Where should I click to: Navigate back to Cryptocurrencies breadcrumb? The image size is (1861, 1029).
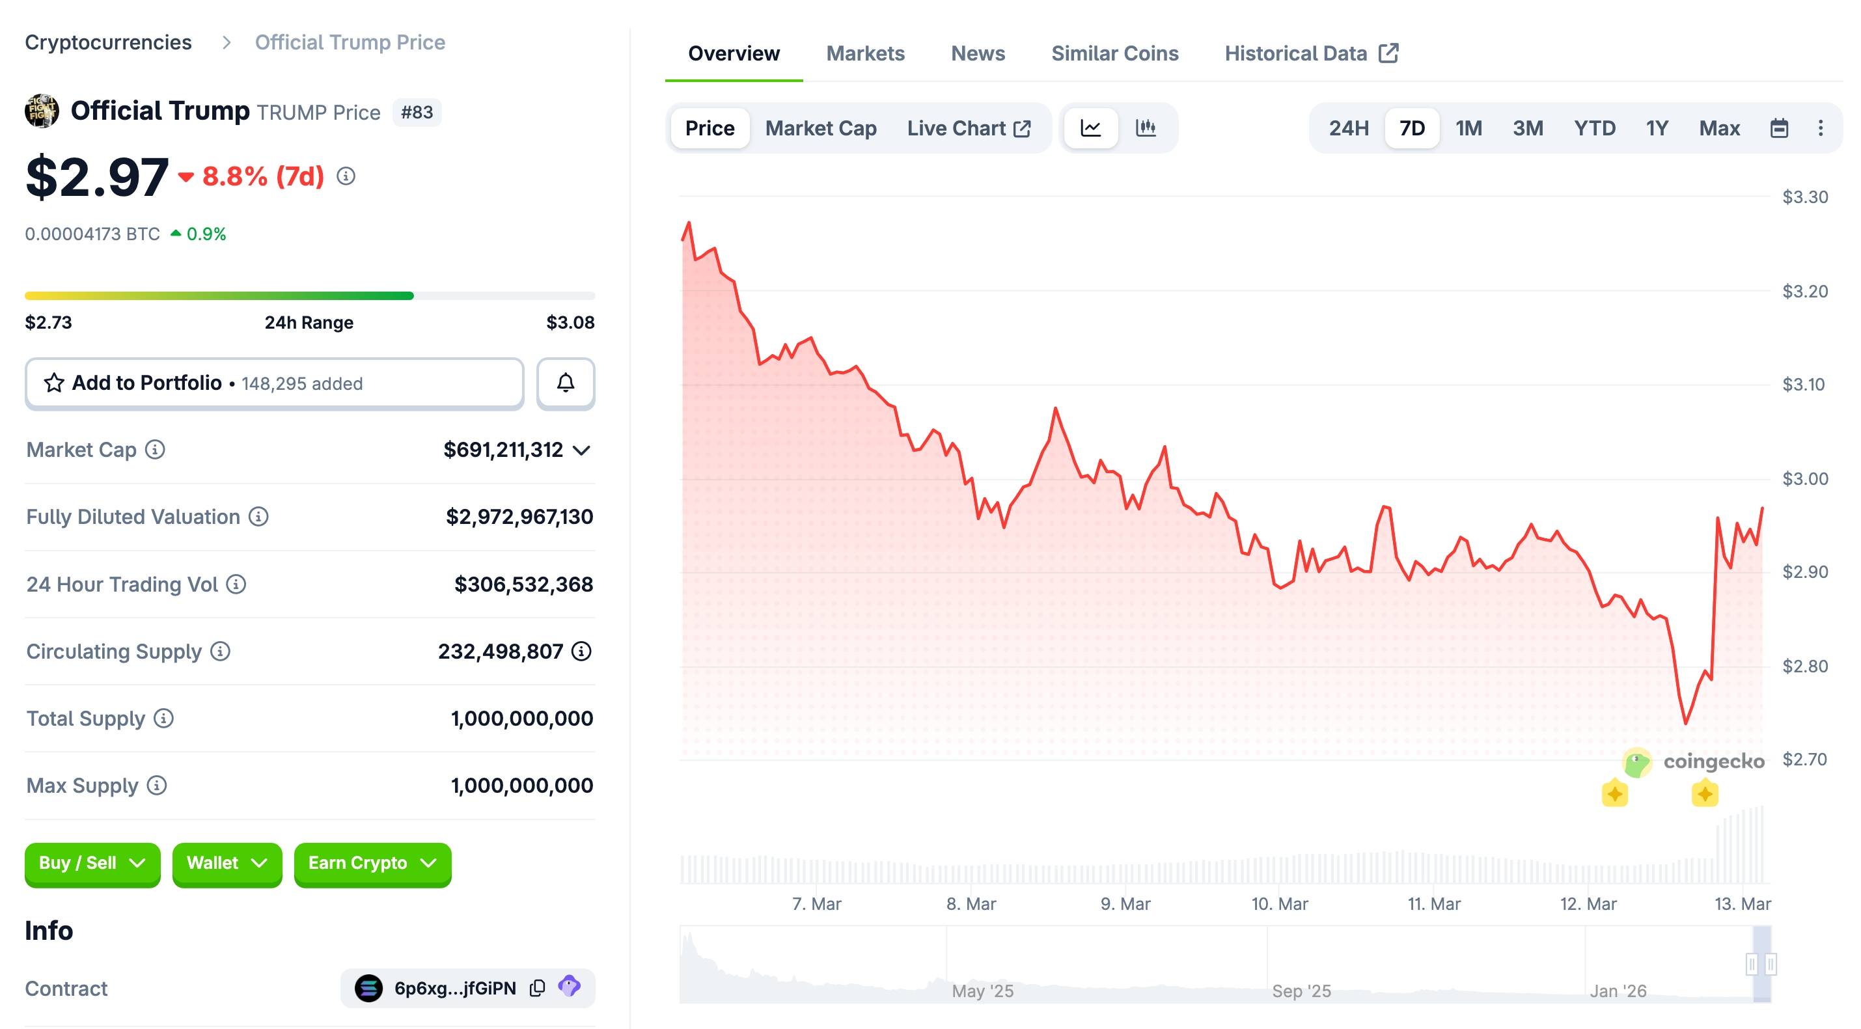pyautogui.click(x=108, y=42)
